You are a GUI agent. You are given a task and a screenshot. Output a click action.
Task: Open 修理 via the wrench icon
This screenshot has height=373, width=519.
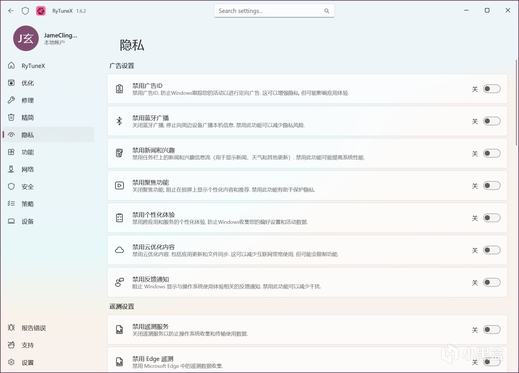tap(11, 100)
